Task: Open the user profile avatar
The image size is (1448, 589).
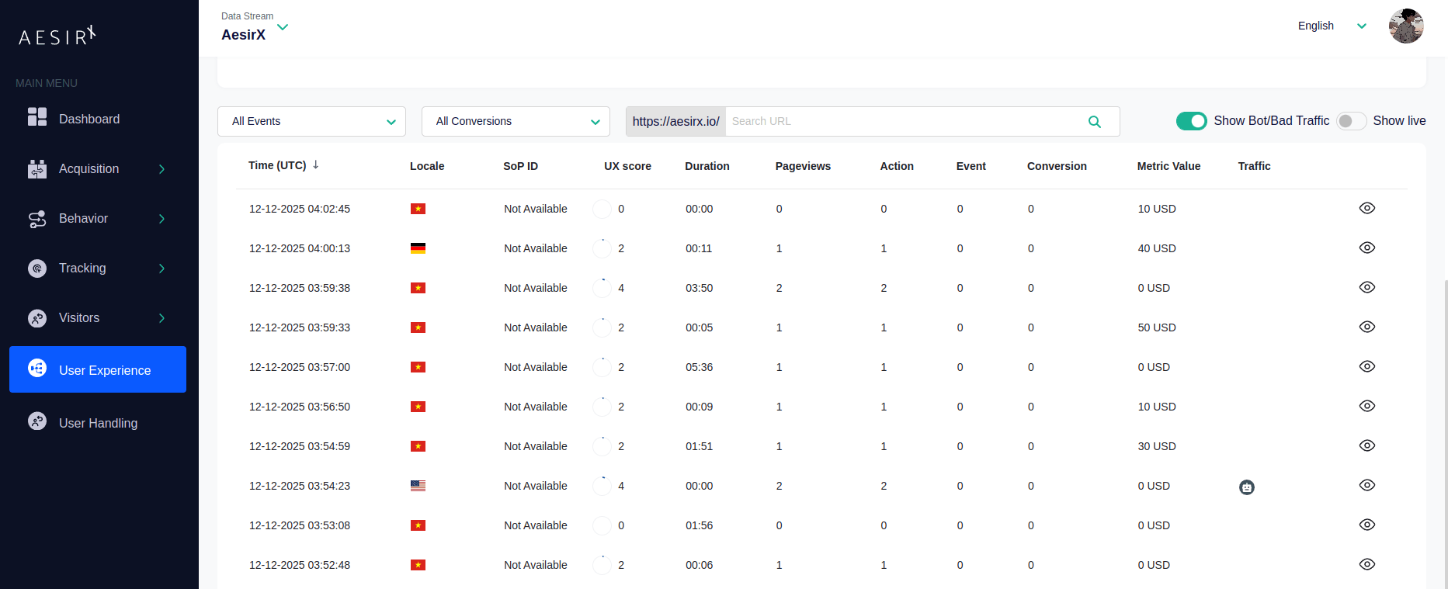Action: coord(1405,26)
